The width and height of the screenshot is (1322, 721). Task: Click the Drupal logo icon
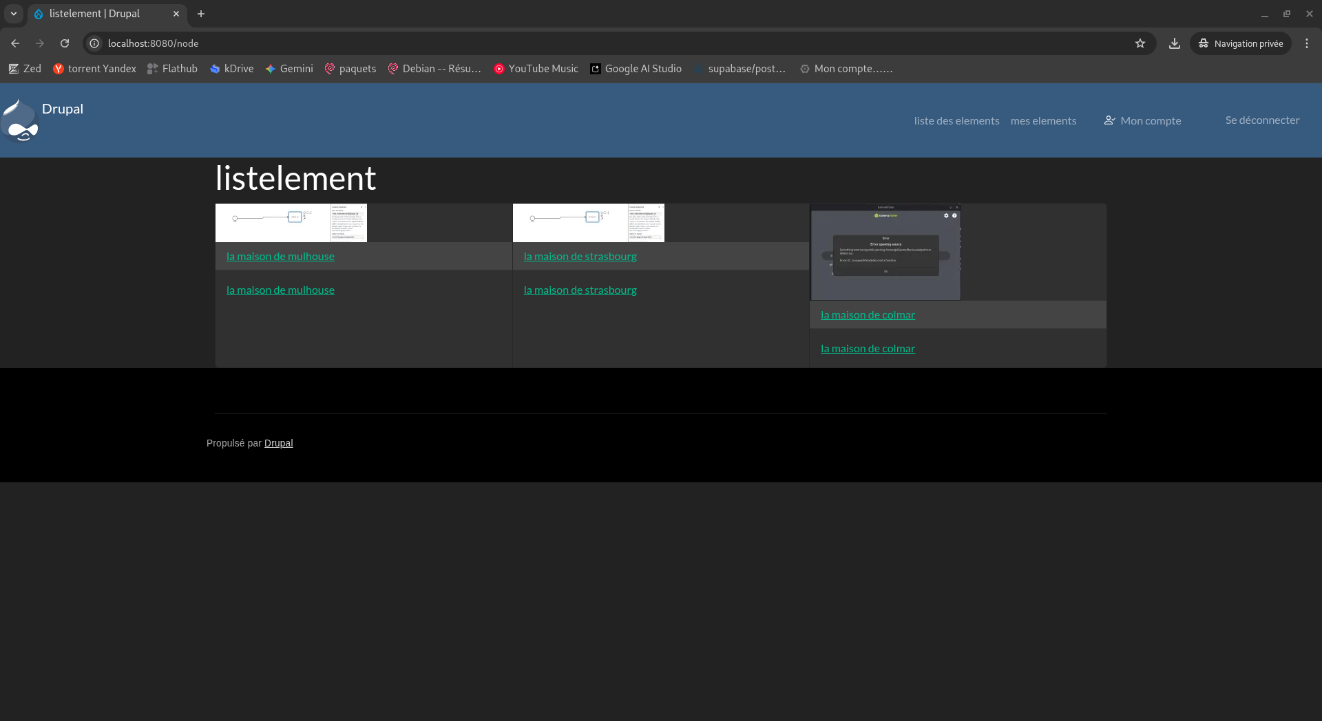[20, 120]
